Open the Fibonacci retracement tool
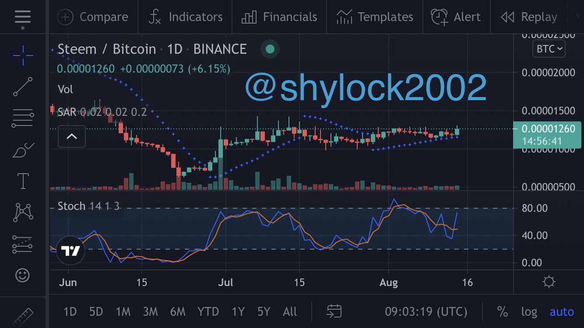The height and width of the screenshot is (328, 584). pos(23,119)
